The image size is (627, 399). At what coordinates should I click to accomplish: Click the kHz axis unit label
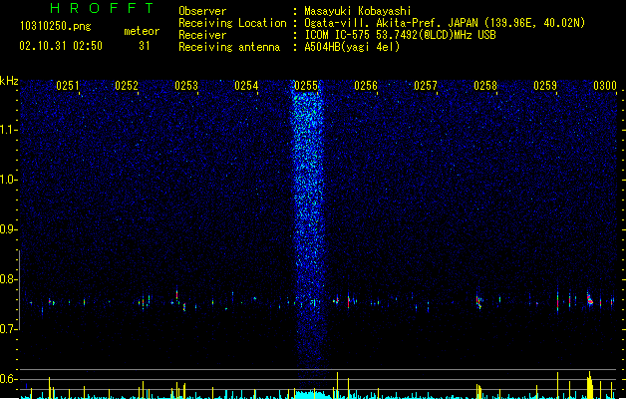click(9, 81)
